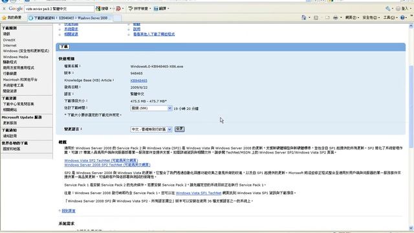414x233 pixels.
Task: Click the Google logo on the toolbar
Action: click(x=16, y=8)
